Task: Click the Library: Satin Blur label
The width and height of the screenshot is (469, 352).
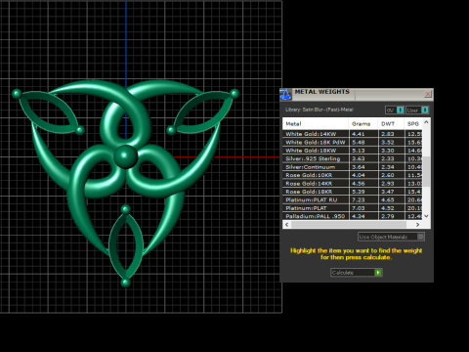Action: [319, 110]
